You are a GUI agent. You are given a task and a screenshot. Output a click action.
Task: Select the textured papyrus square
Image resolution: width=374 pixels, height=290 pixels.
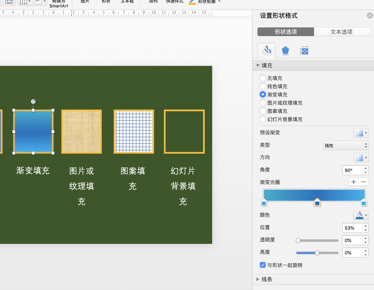coord(82,132)
